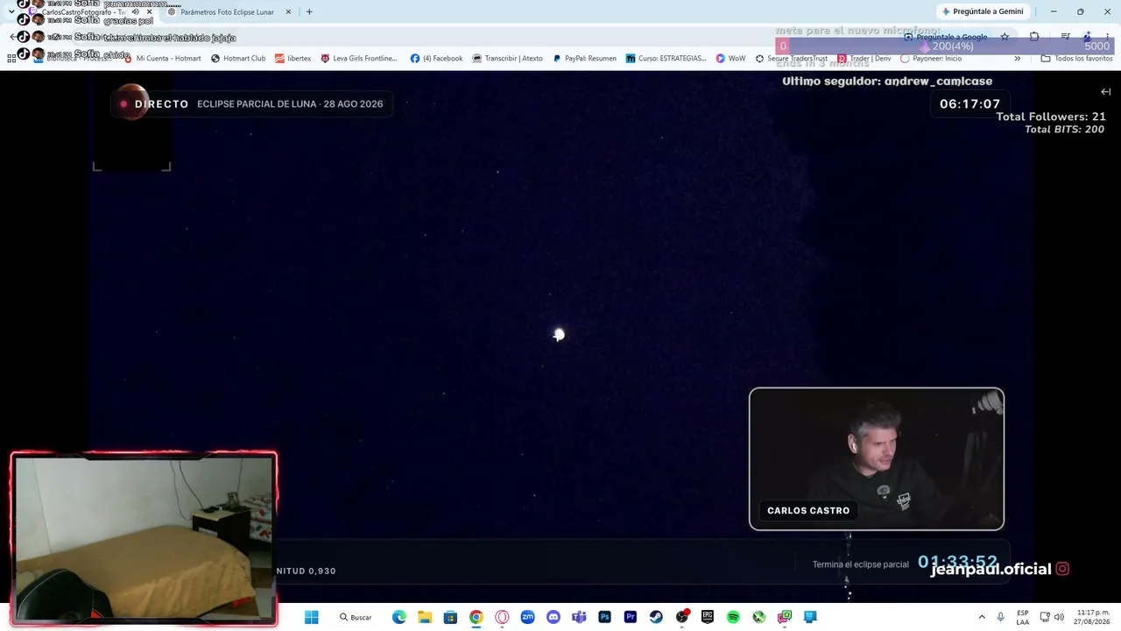
Task: Collapse the side panel with the arrow icon
Action: click(x=1105, y=92)
